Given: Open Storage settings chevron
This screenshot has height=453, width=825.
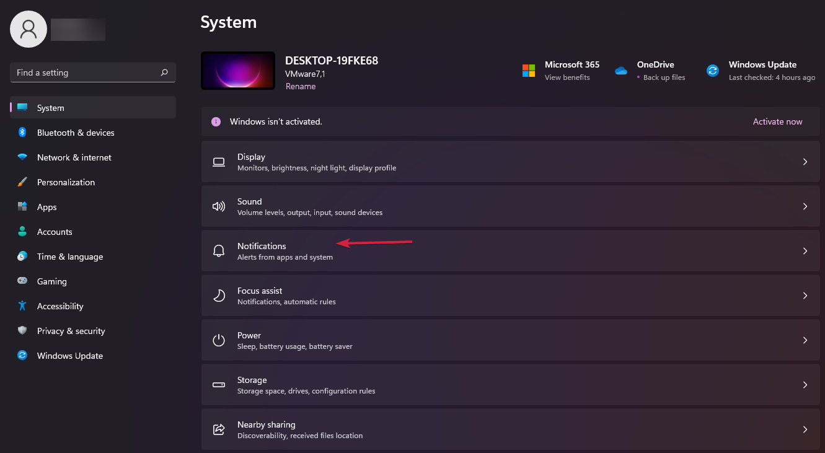Looking at the screenshot, I should click(x=805, y=385).
